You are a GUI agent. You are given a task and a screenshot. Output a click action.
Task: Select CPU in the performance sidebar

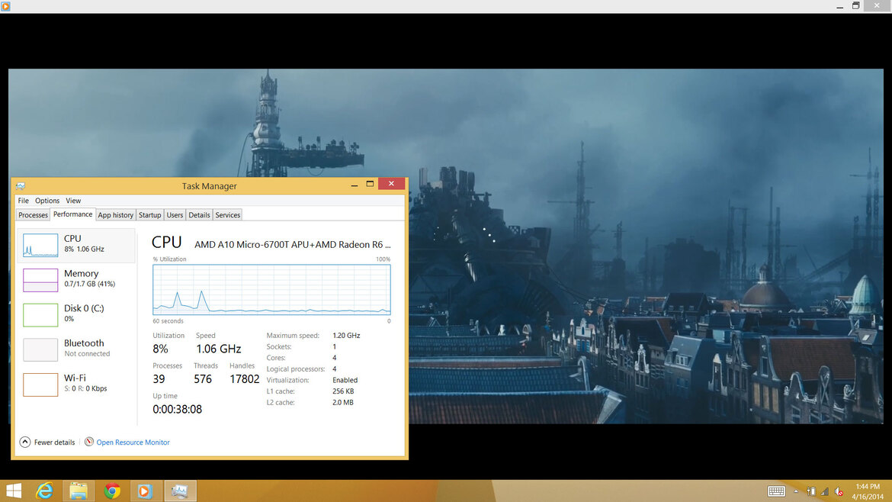76,246
